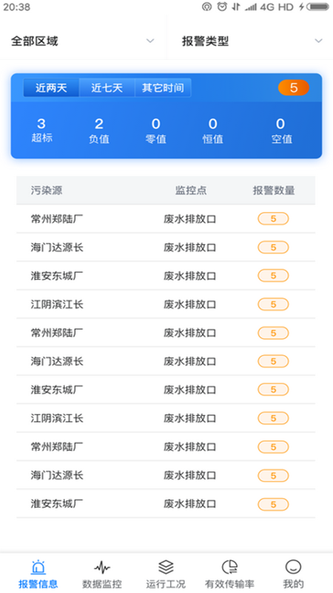Screen dimensions: 333x593
Task: Open first 江阴滨江长 row
Action: coord(166,305)
